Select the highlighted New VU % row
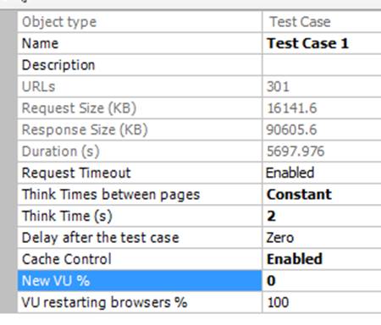The image size is (381, 325). click(x=140, y=281)
